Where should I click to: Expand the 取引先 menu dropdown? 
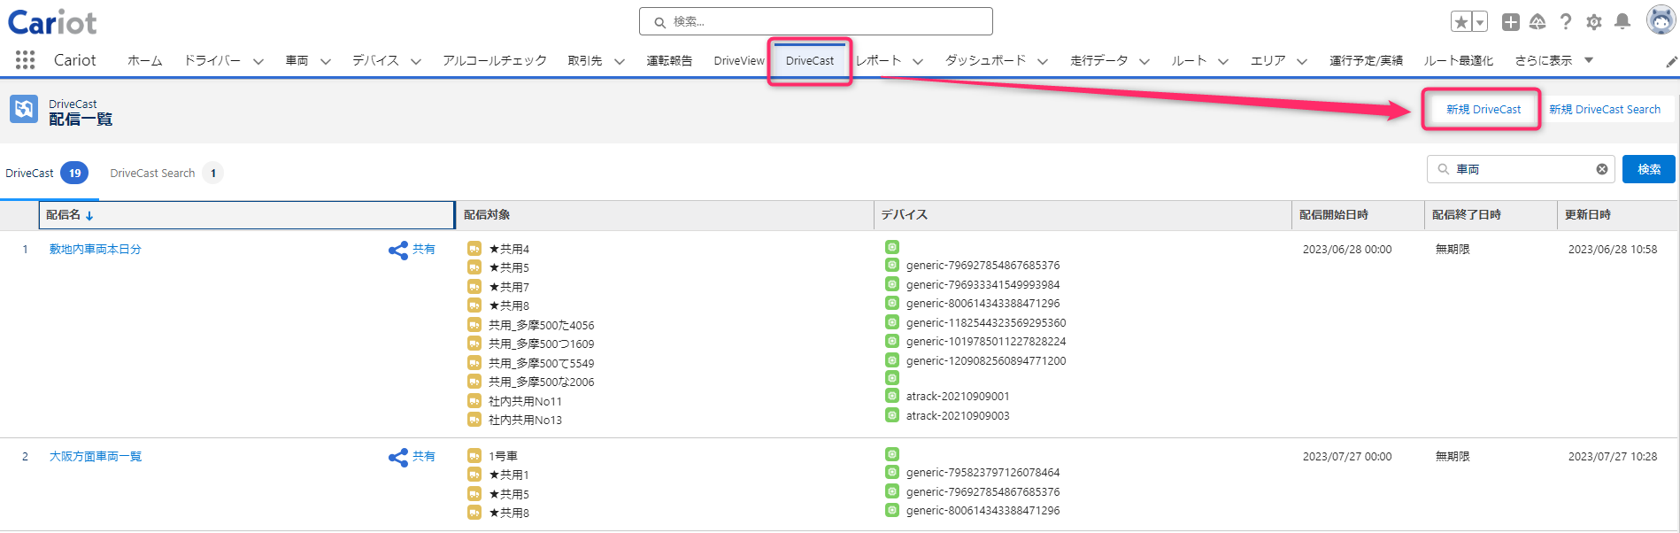620,61
